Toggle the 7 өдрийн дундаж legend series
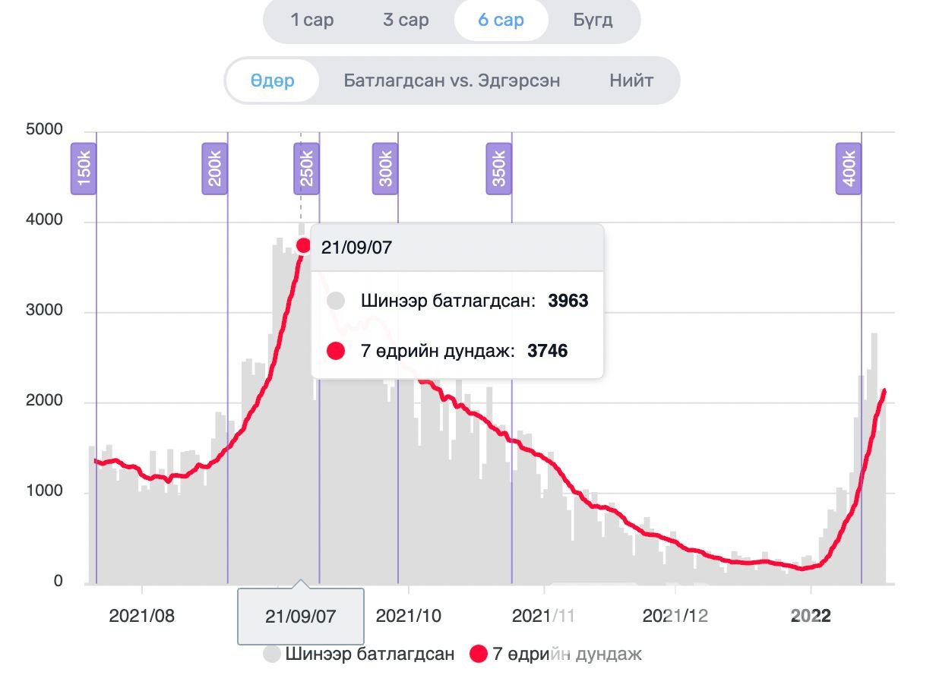This screenshot has height=691, width=936. pyautogui.click(x=567, y=654)
